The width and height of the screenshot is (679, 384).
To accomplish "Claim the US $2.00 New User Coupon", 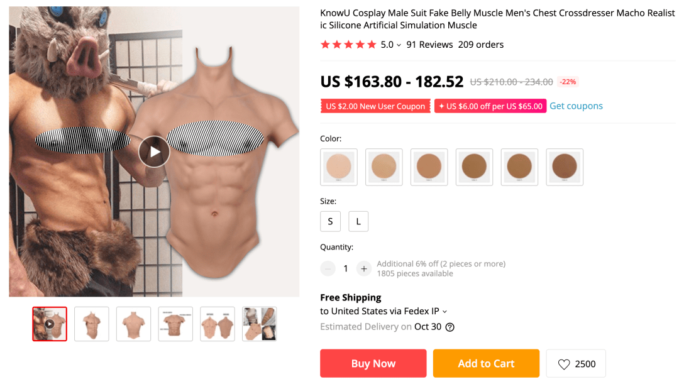I will click(x=375, y=106).
